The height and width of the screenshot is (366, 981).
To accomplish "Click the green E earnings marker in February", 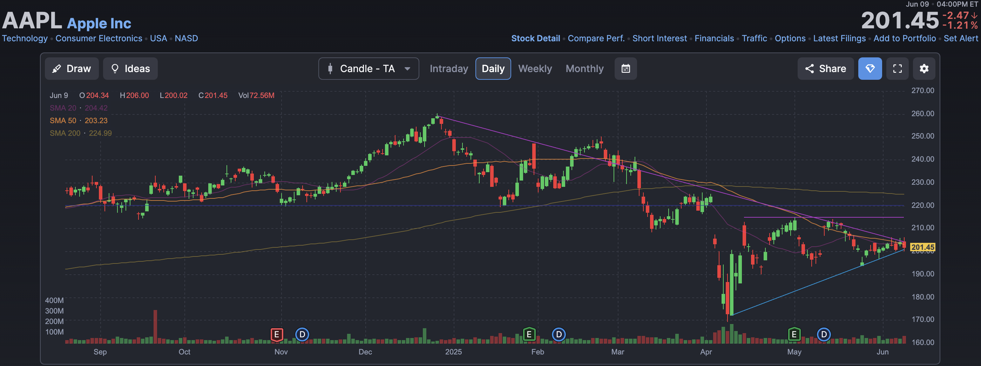I will [x=529, y=335].
